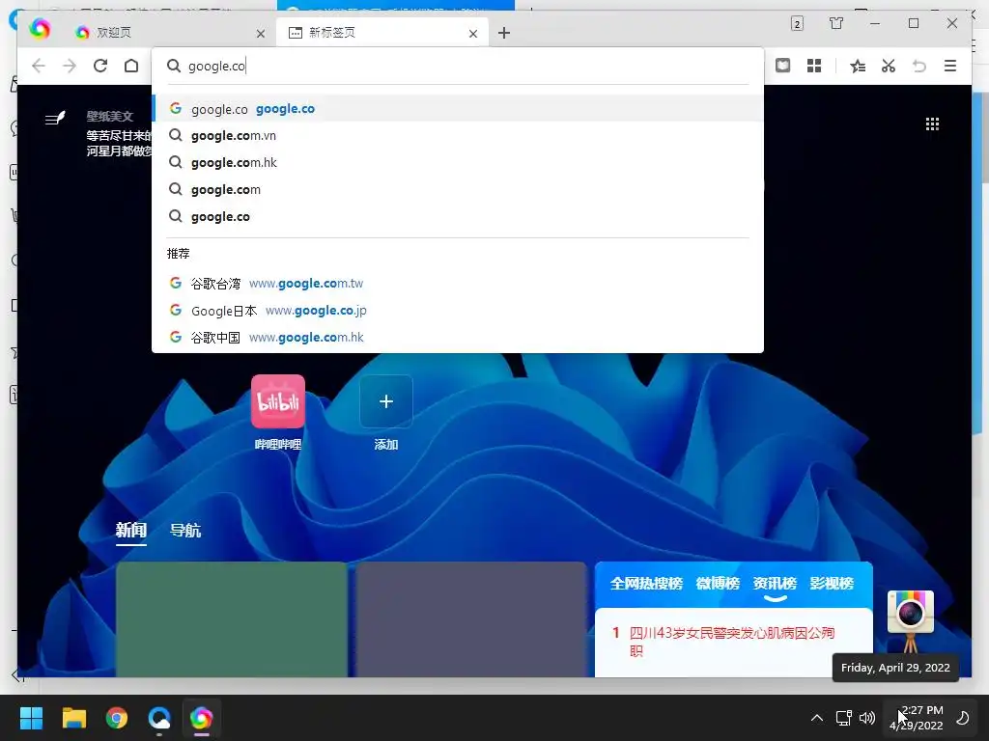989x741 pixels.
Task: Click the undo closed tab arrow
Action: coord(919,66)
